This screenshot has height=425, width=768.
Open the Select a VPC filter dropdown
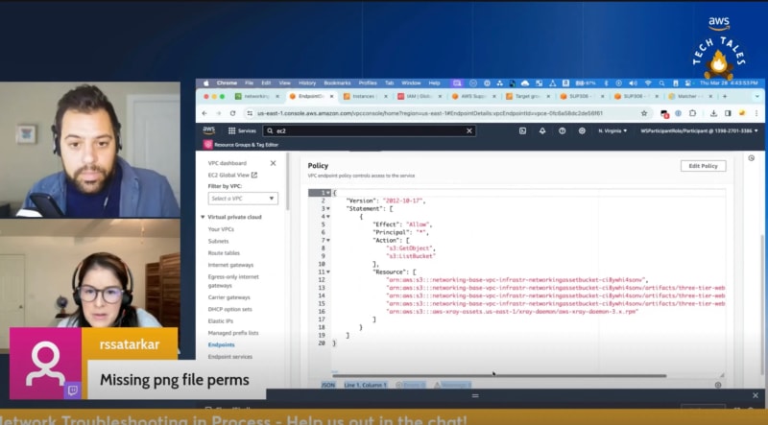pos(243,198)
